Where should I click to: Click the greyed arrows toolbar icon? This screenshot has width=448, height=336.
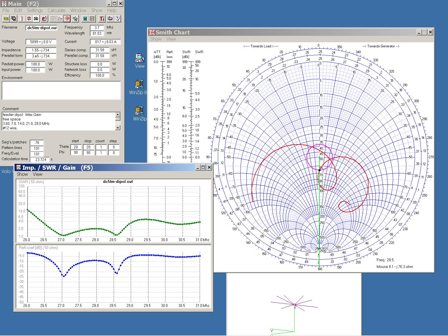tap(92, 18)
